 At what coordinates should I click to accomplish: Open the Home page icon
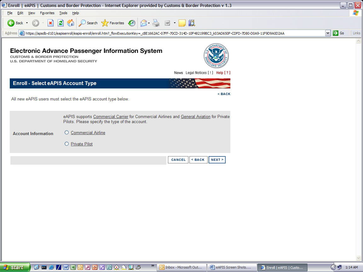(71, 23)
